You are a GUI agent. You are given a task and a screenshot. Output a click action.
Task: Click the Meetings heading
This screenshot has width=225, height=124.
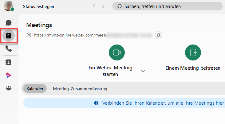click(39, 25)
